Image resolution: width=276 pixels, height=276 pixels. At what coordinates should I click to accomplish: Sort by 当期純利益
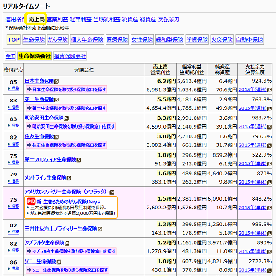coord(107,19)
